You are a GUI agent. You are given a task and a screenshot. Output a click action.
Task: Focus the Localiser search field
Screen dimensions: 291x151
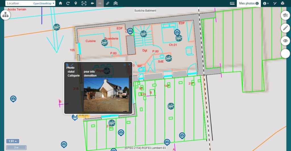tap(19, 3)
